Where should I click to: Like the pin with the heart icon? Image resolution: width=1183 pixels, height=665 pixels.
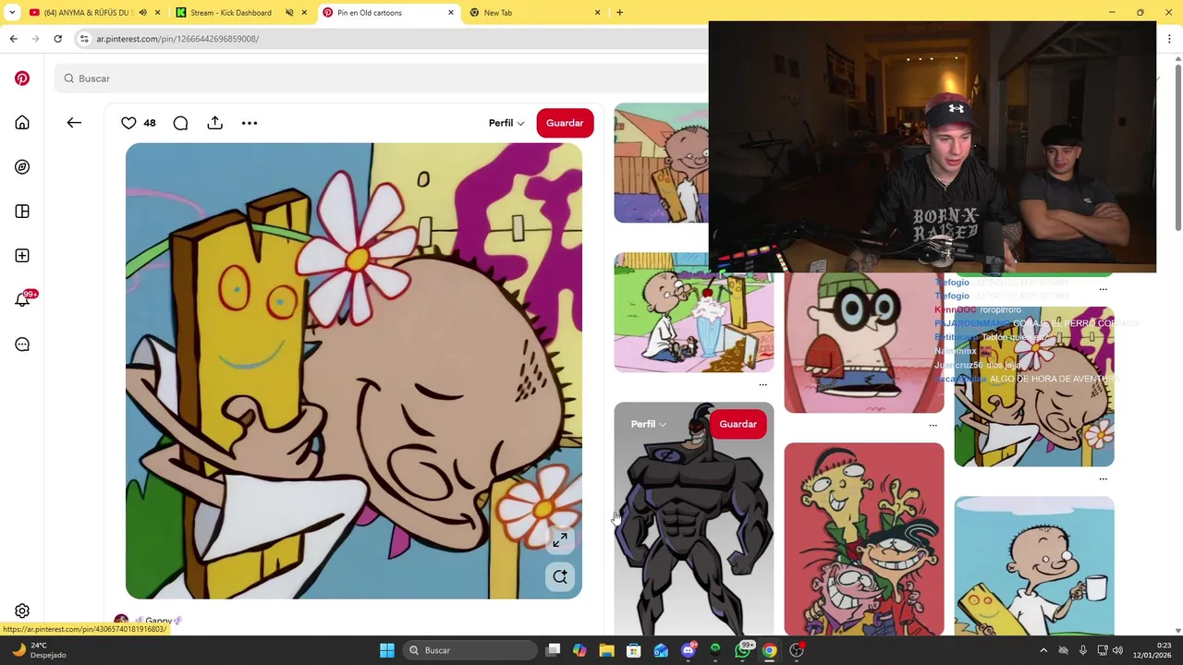128,123
